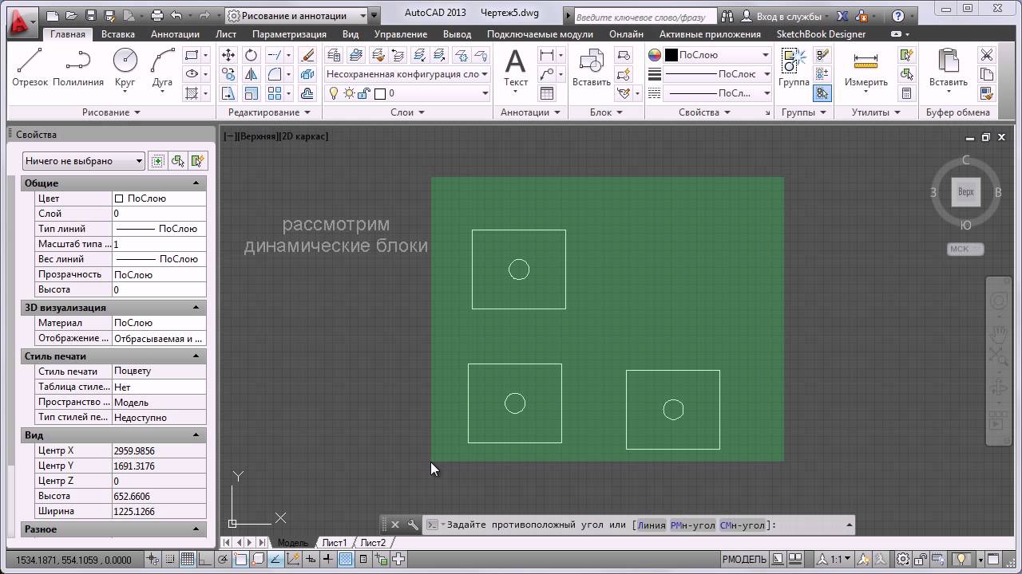Click the Cut scissors icon

[987, 55]
